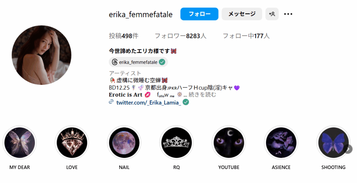View the ASIENCE purple rose highlight
The width and height of the screenshot is (357, 183).
281,142
